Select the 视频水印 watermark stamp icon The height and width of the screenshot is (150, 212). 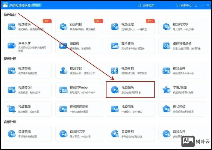pos(63,70)
